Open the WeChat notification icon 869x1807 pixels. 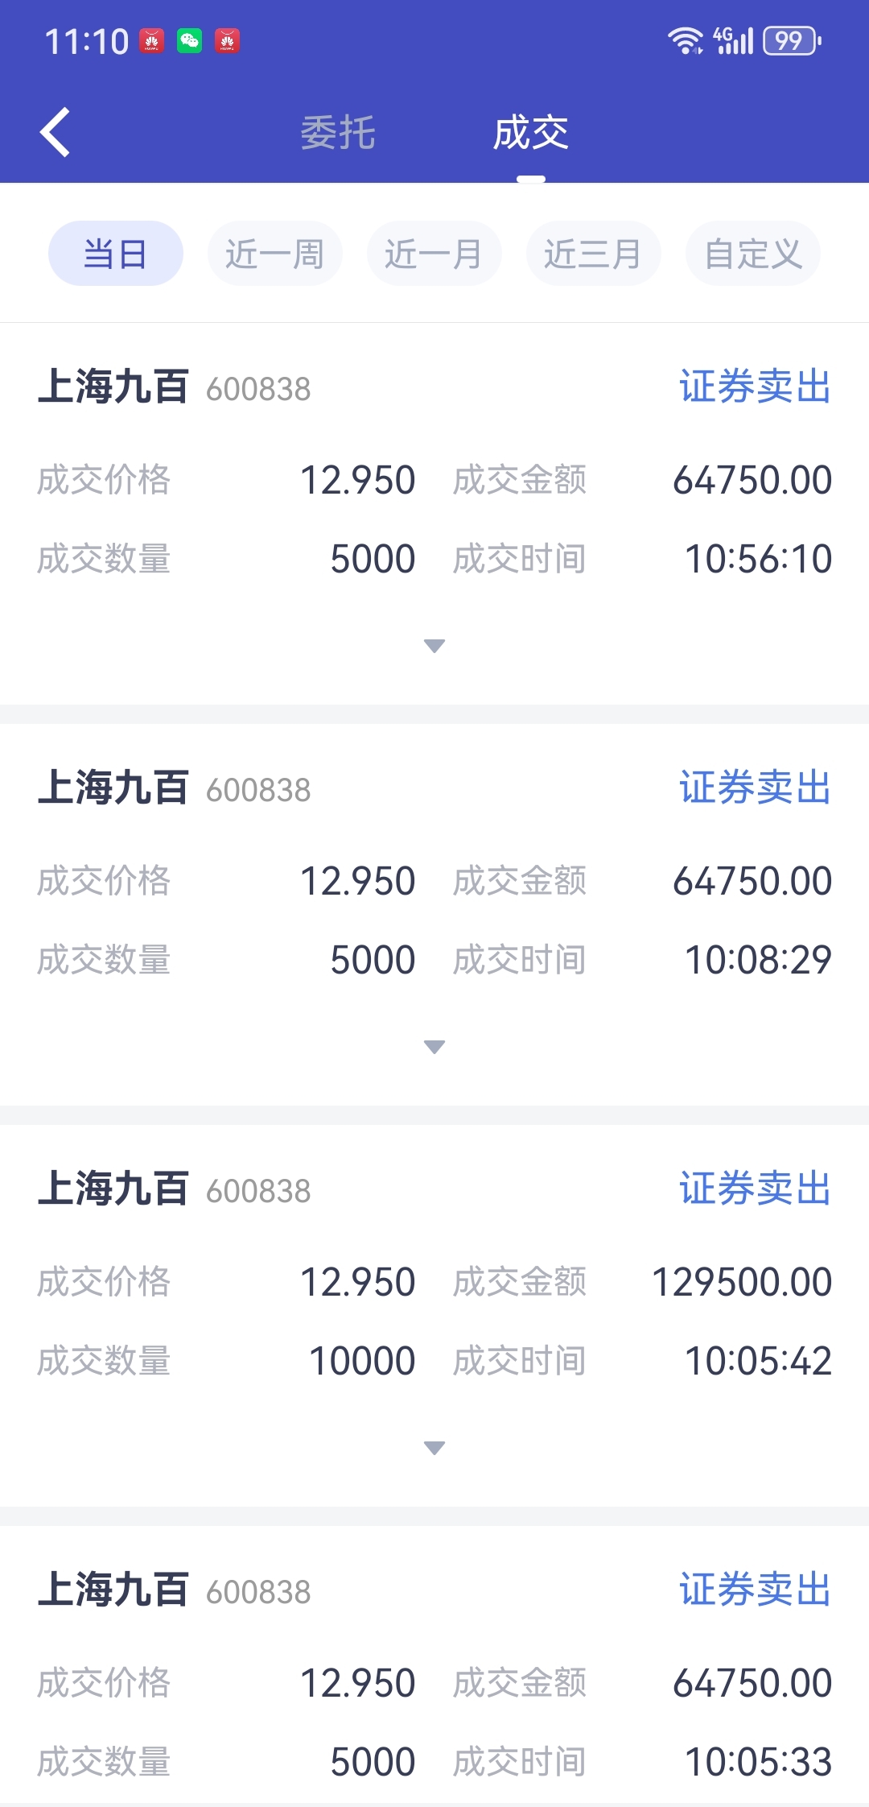(189, 40)
